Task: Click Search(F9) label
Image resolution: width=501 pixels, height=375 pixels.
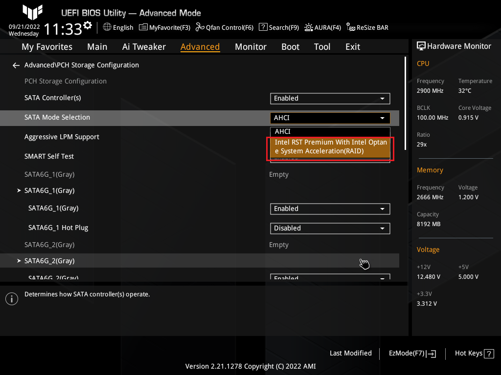Action: [284, 28]
